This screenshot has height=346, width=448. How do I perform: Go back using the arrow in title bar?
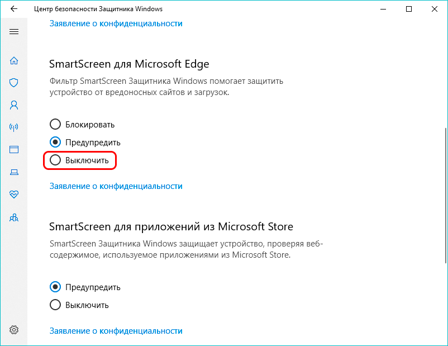click(14, 9)
